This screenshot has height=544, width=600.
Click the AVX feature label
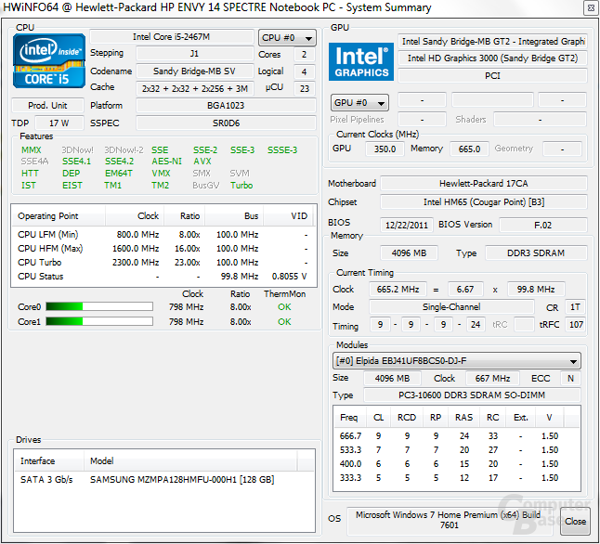(202, 162)
